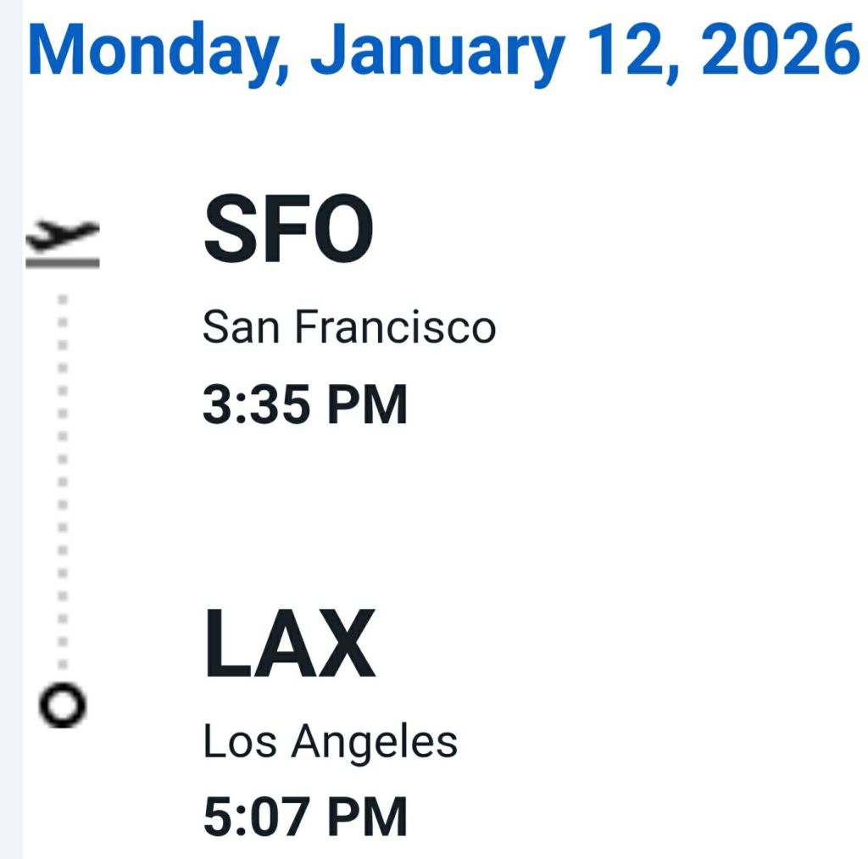Select the word Angeles
The width and height of the screenshot is (868, 859).
pos(375,743)
